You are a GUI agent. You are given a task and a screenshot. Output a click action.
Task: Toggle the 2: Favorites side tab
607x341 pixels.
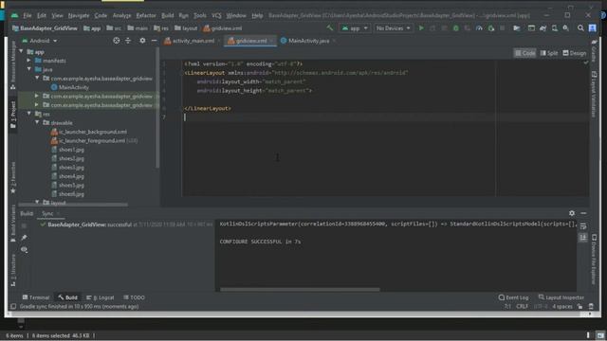[12, 178]
